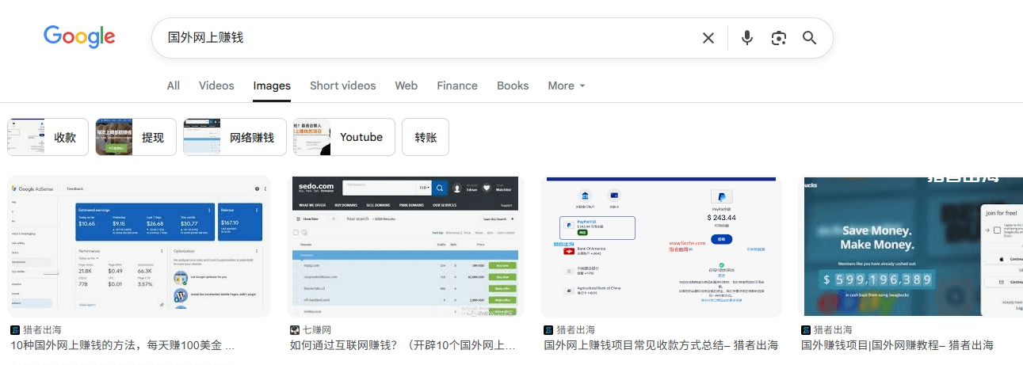Select the 收款 filter chip
1023x365 pixels.
pyautogui.click(x=48, y=137)
